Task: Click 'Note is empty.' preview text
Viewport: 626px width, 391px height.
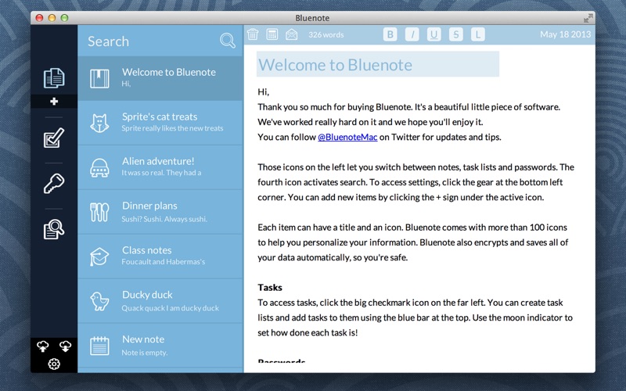Action: tap(145, 353)
